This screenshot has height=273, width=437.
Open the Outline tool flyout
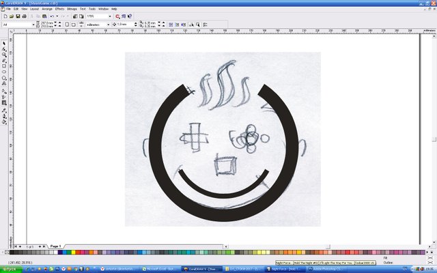click(x=4, y=116)
